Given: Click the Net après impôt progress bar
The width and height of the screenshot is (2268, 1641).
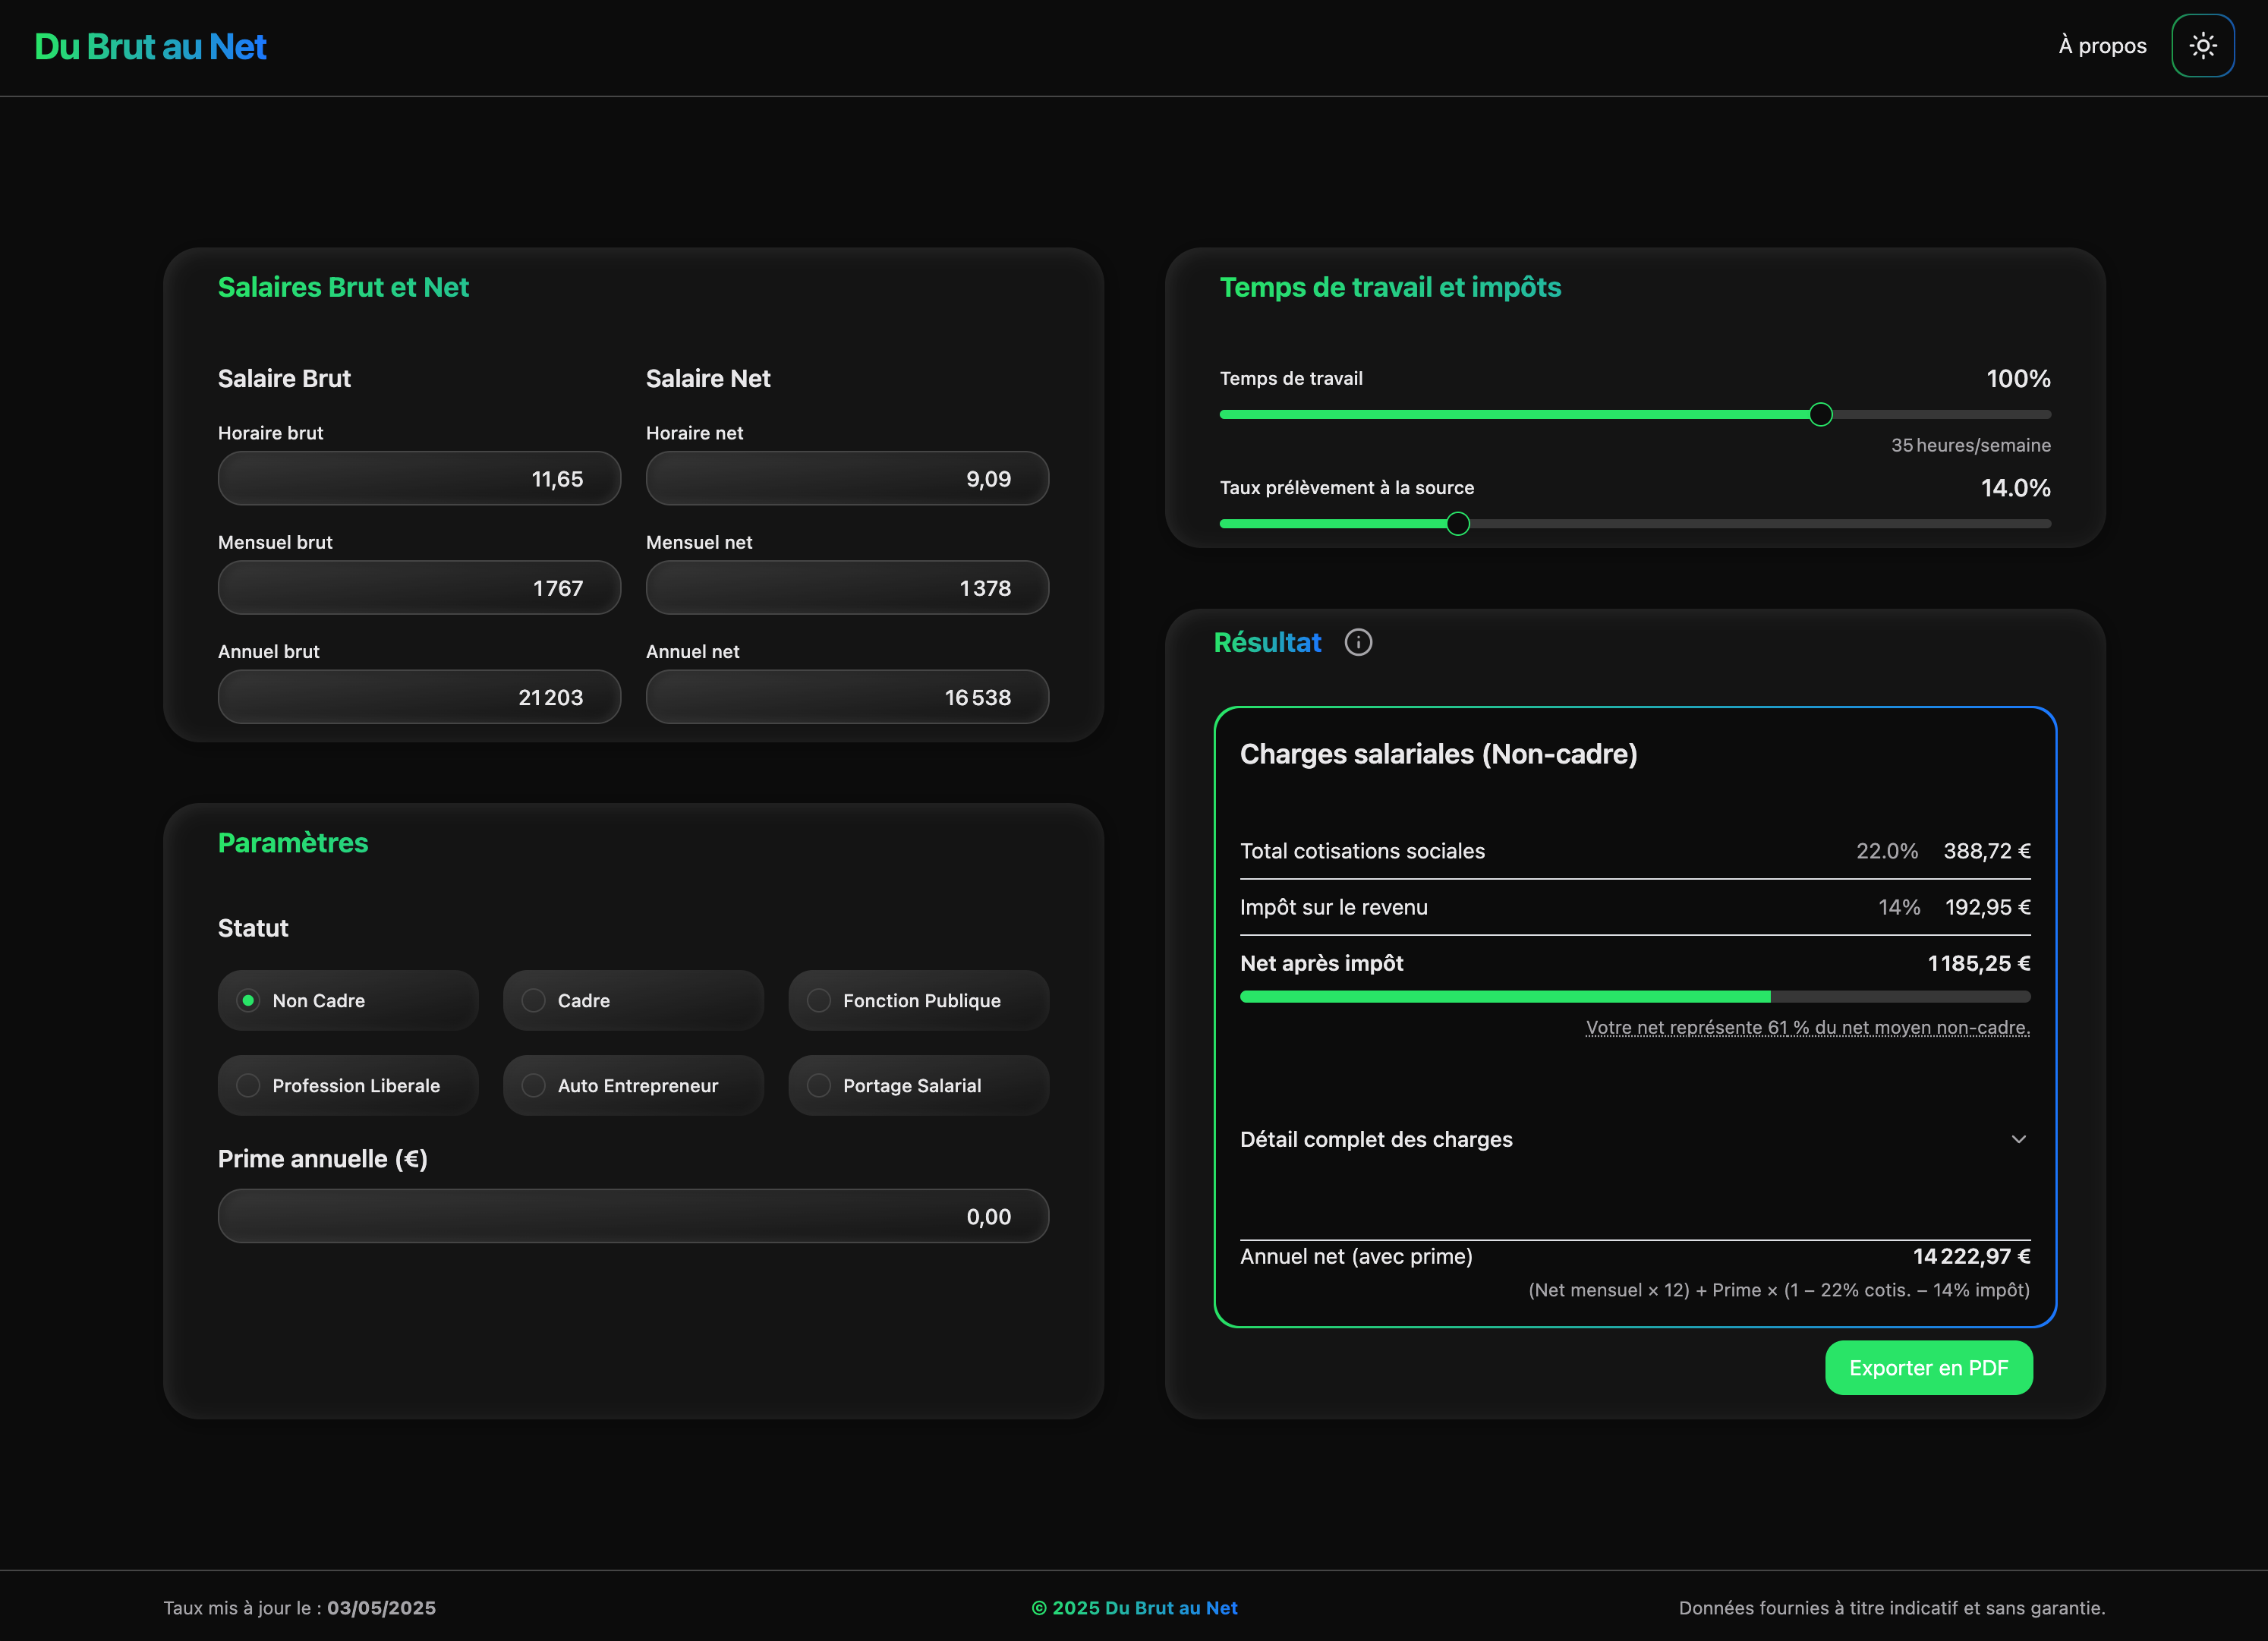Looking at the screenshot, I should pyautogui.click(x=1635, y=996).
